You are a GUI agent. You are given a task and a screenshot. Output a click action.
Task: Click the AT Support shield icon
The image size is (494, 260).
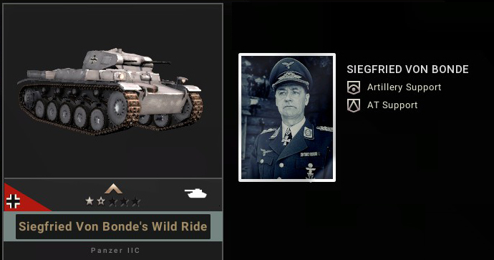point(354,105)
